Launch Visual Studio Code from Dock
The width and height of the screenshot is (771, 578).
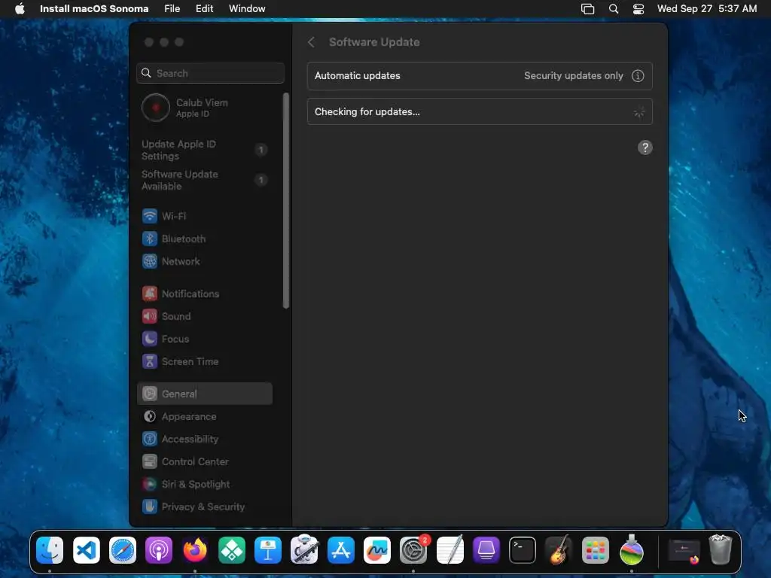pos(86,550)
